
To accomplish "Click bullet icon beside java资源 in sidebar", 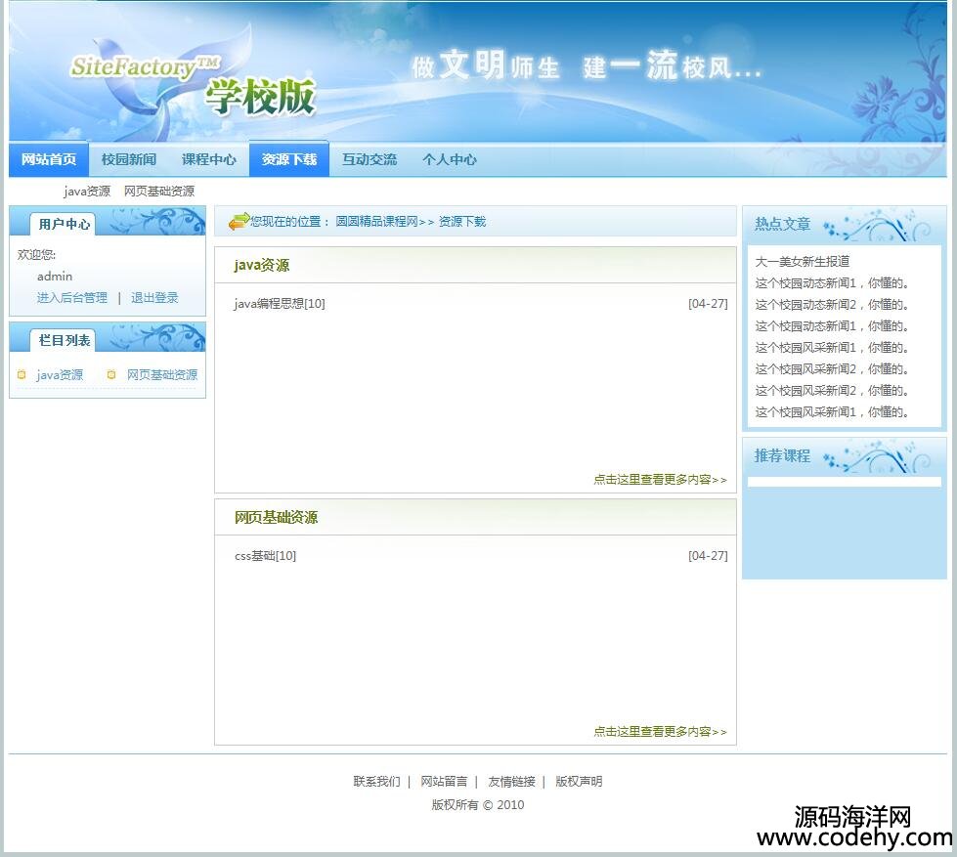I will coord(22,375).
